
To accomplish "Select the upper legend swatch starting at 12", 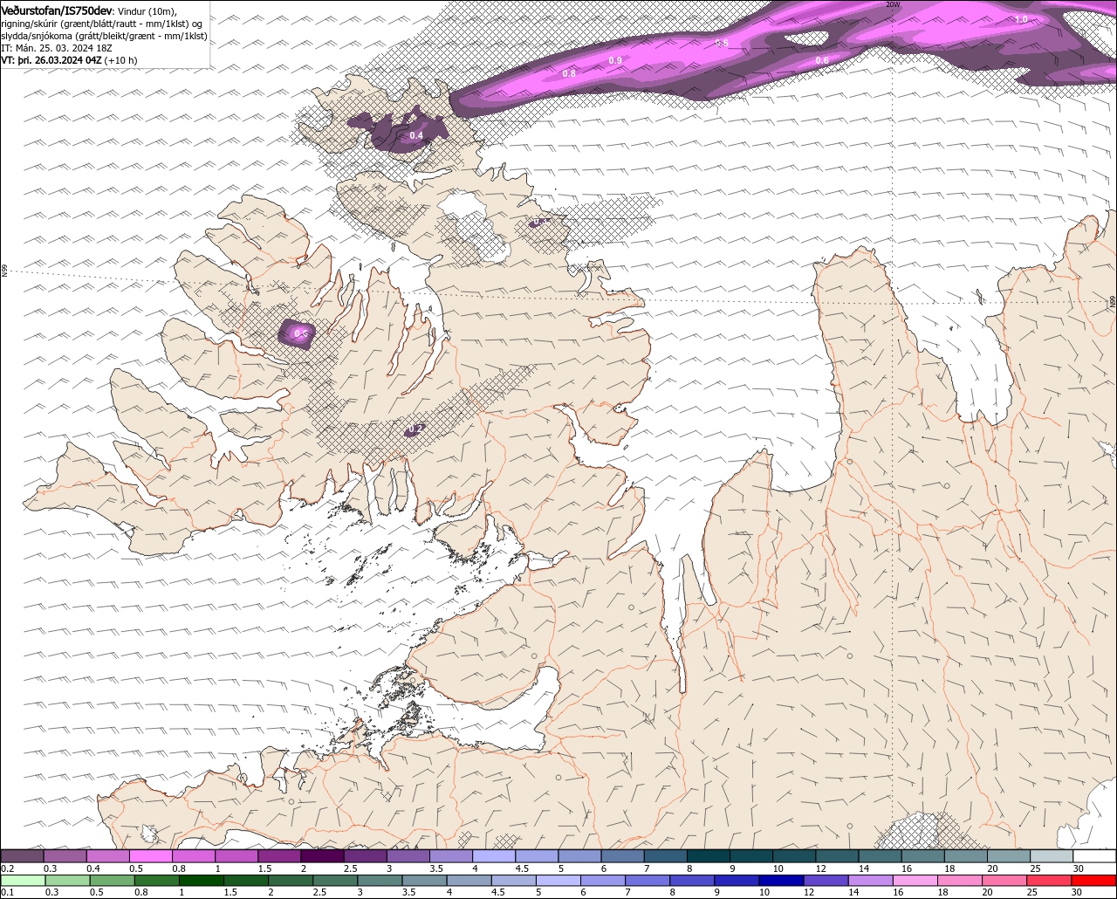I will click(x=837, y=856).
